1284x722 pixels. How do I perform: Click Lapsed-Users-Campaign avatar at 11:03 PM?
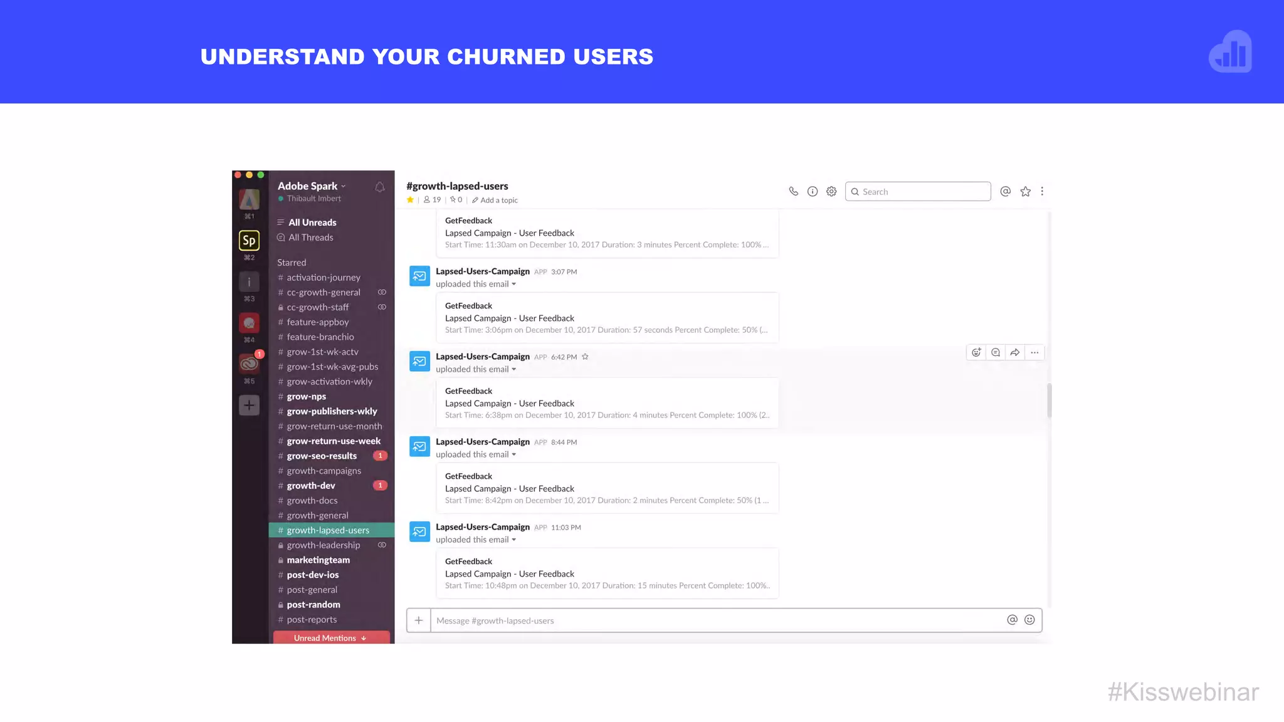[x=419, y=531]
